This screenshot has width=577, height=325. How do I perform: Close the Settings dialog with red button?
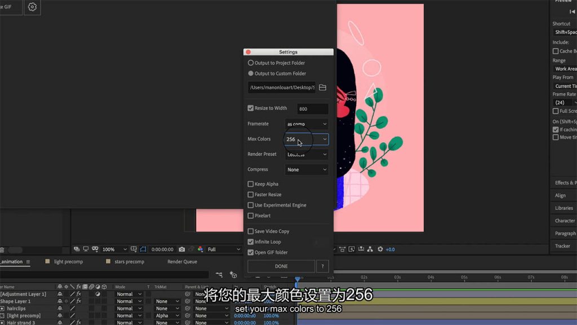[248, 52]
